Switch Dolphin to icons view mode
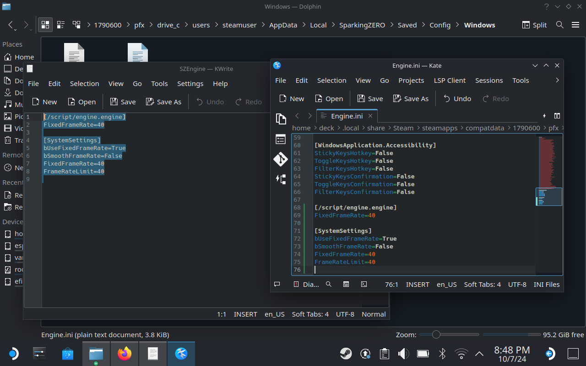 45,25
